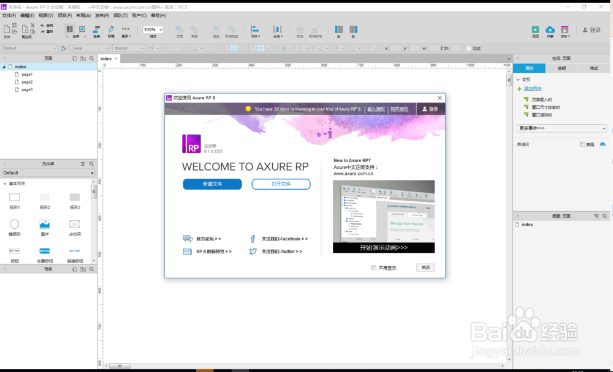The image size is (613, 372).
Task: Enable the adaptive views 启用 checkbox
Action: (582, 144)
